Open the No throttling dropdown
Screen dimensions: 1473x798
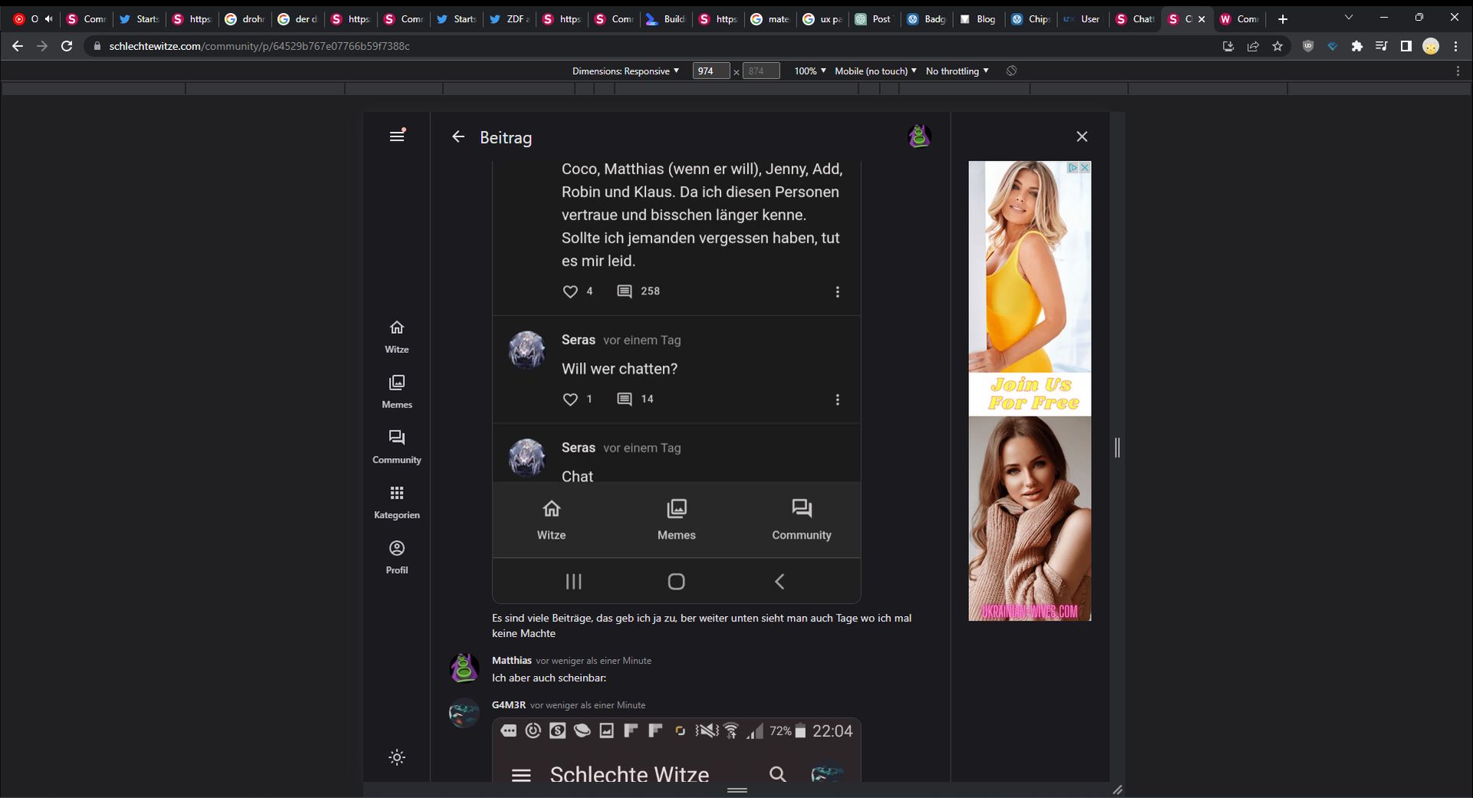[957, 71]
